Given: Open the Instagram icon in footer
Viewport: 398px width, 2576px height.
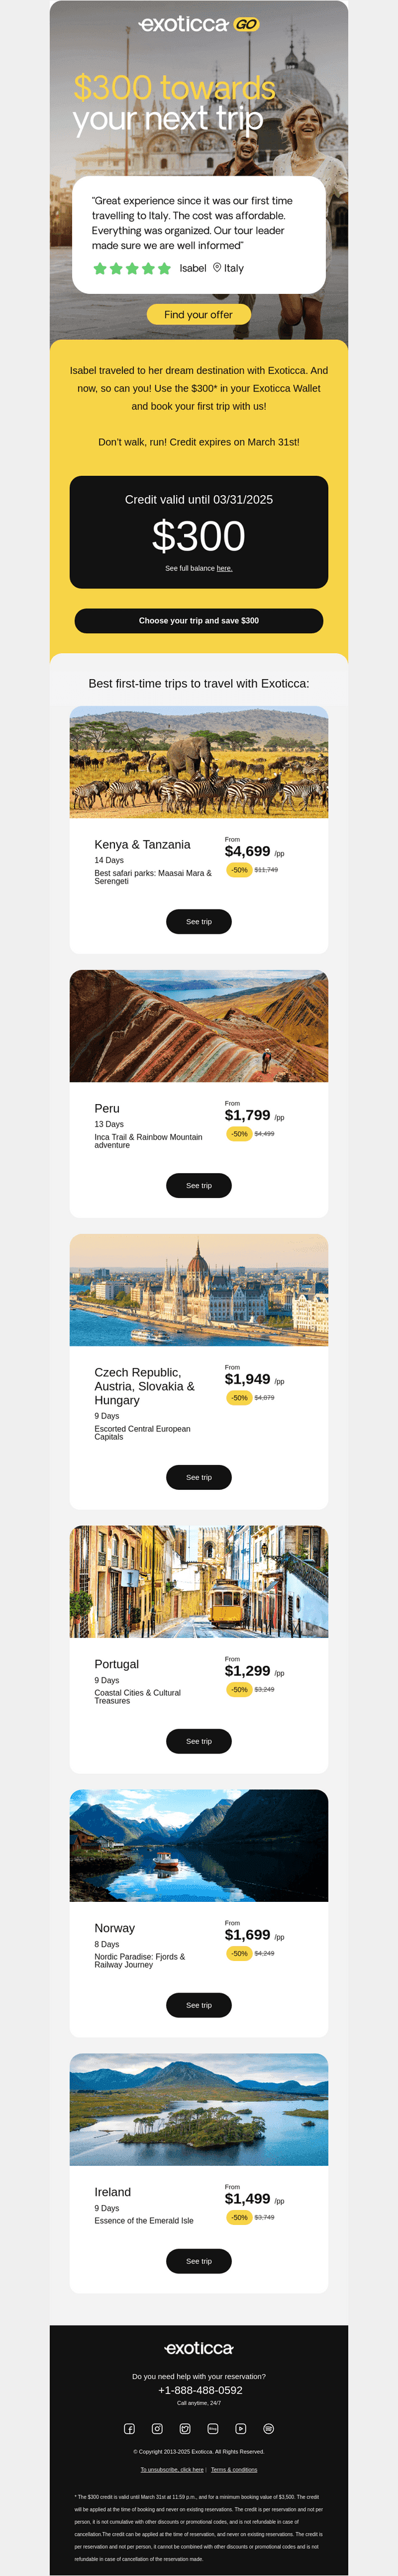Looking at the screenshot, I should point(157,2428).
